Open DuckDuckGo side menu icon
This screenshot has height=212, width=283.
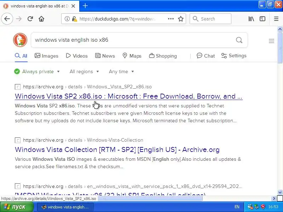coord(271,41)
